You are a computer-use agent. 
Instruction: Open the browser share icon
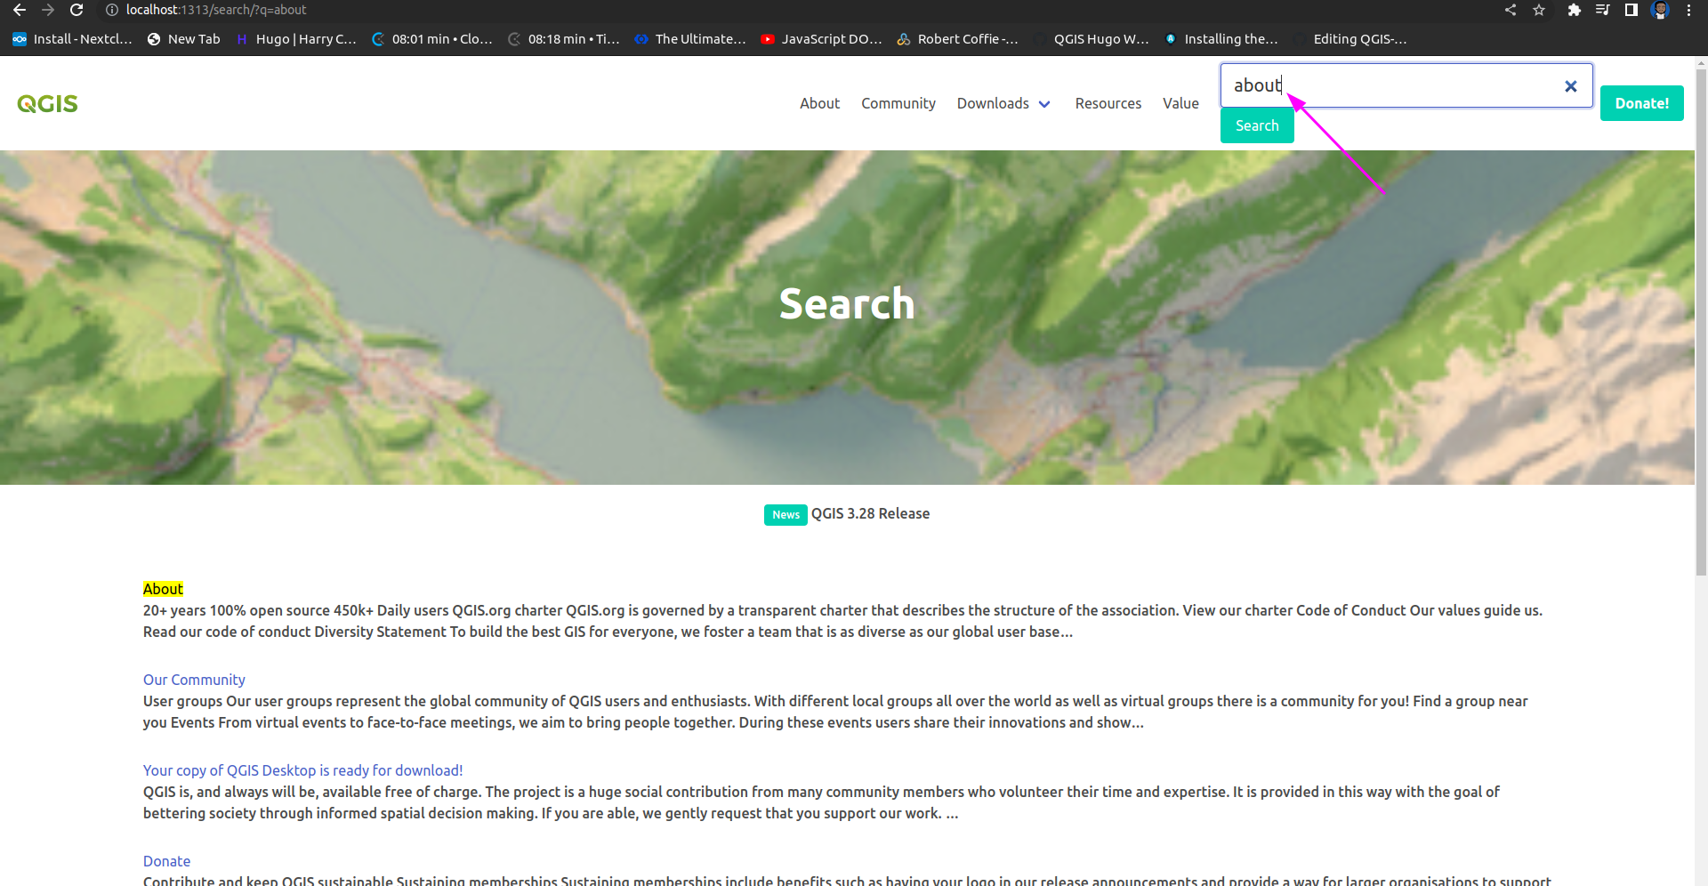coord(1511,10)
